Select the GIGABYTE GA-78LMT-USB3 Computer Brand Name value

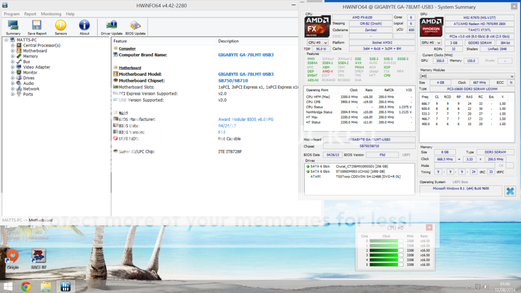[246, 55]
